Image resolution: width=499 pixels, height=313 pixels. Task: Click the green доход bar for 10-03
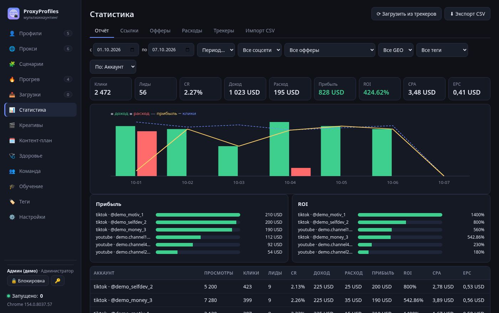[228, 161]
